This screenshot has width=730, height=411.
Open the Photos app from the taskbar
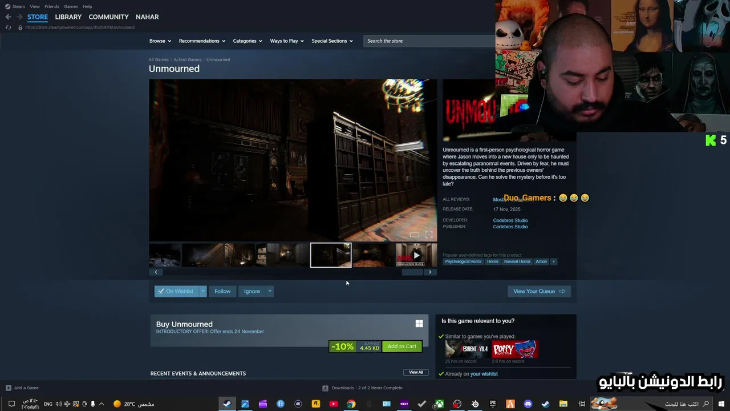245,404
